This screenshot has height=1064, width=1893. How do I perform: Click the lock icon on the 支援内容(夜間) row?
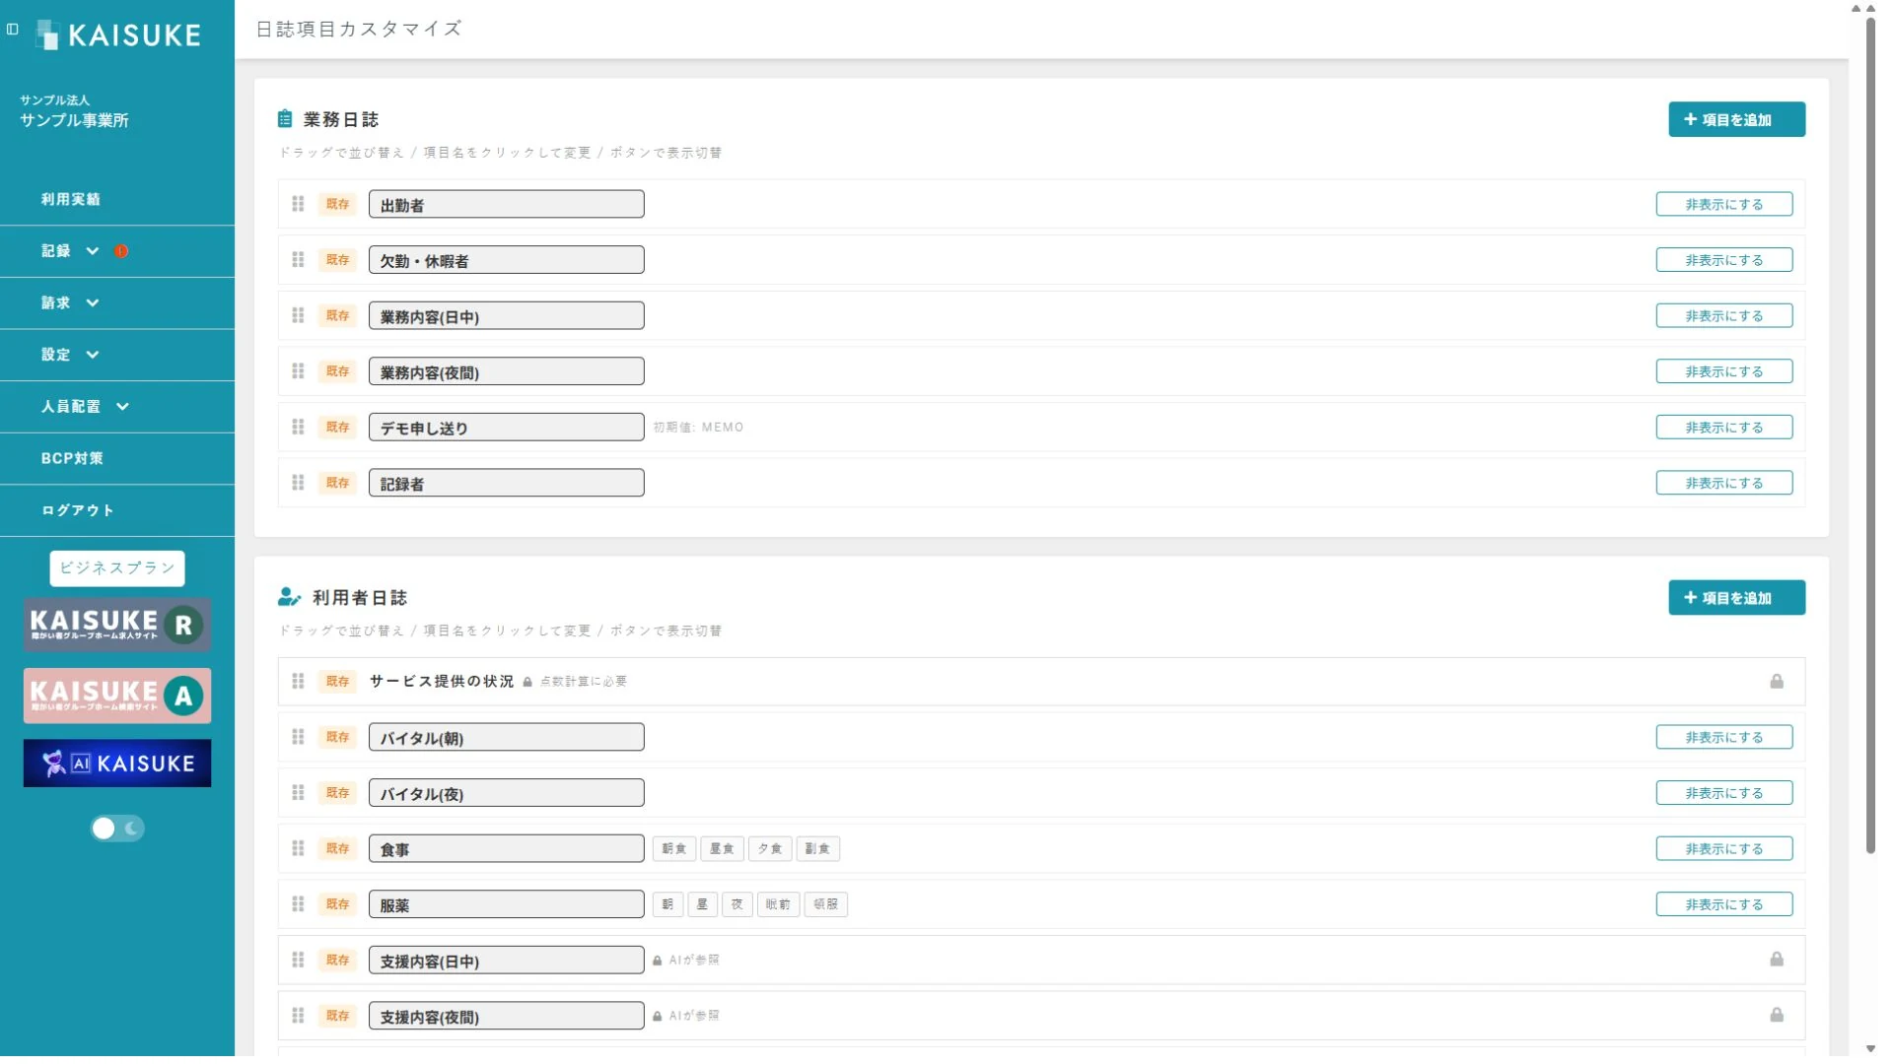pyautogui.click(x=1777, y=1015)
